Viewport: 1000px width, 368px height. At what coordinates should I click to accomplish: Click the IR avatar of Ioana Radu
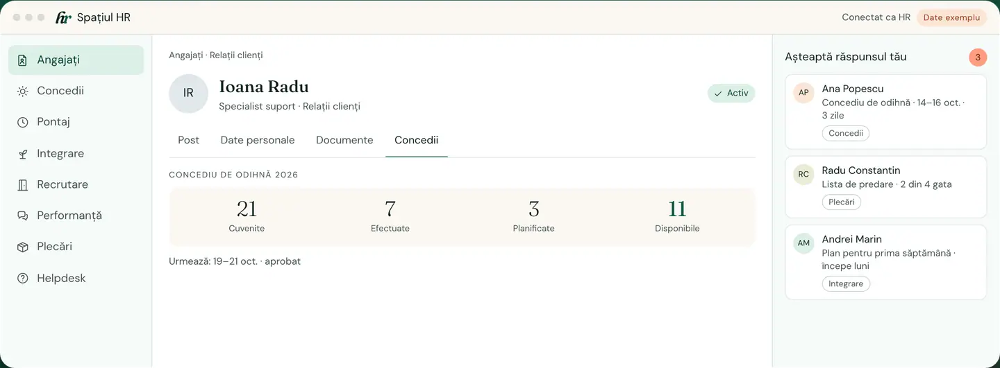coord(188,93)
